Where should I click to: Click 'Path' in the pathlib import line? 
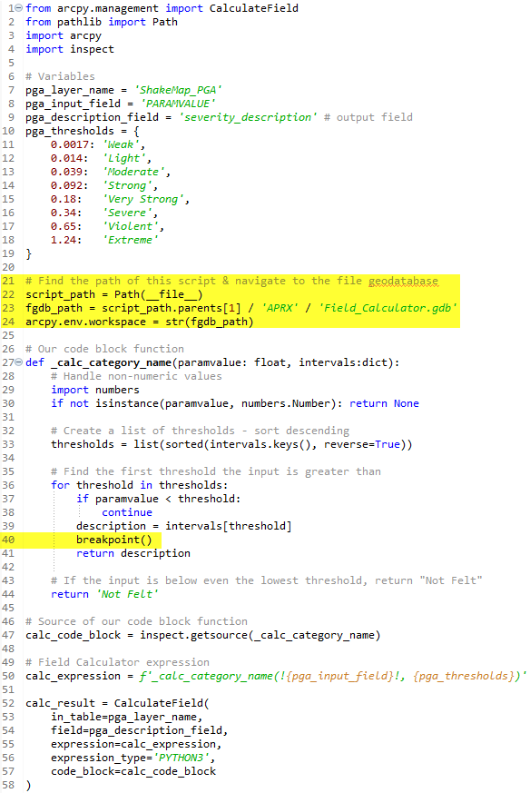[x=164, y=22]
